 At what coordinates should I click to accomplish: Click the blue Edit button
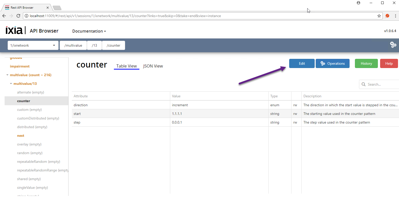coord(302,63)
